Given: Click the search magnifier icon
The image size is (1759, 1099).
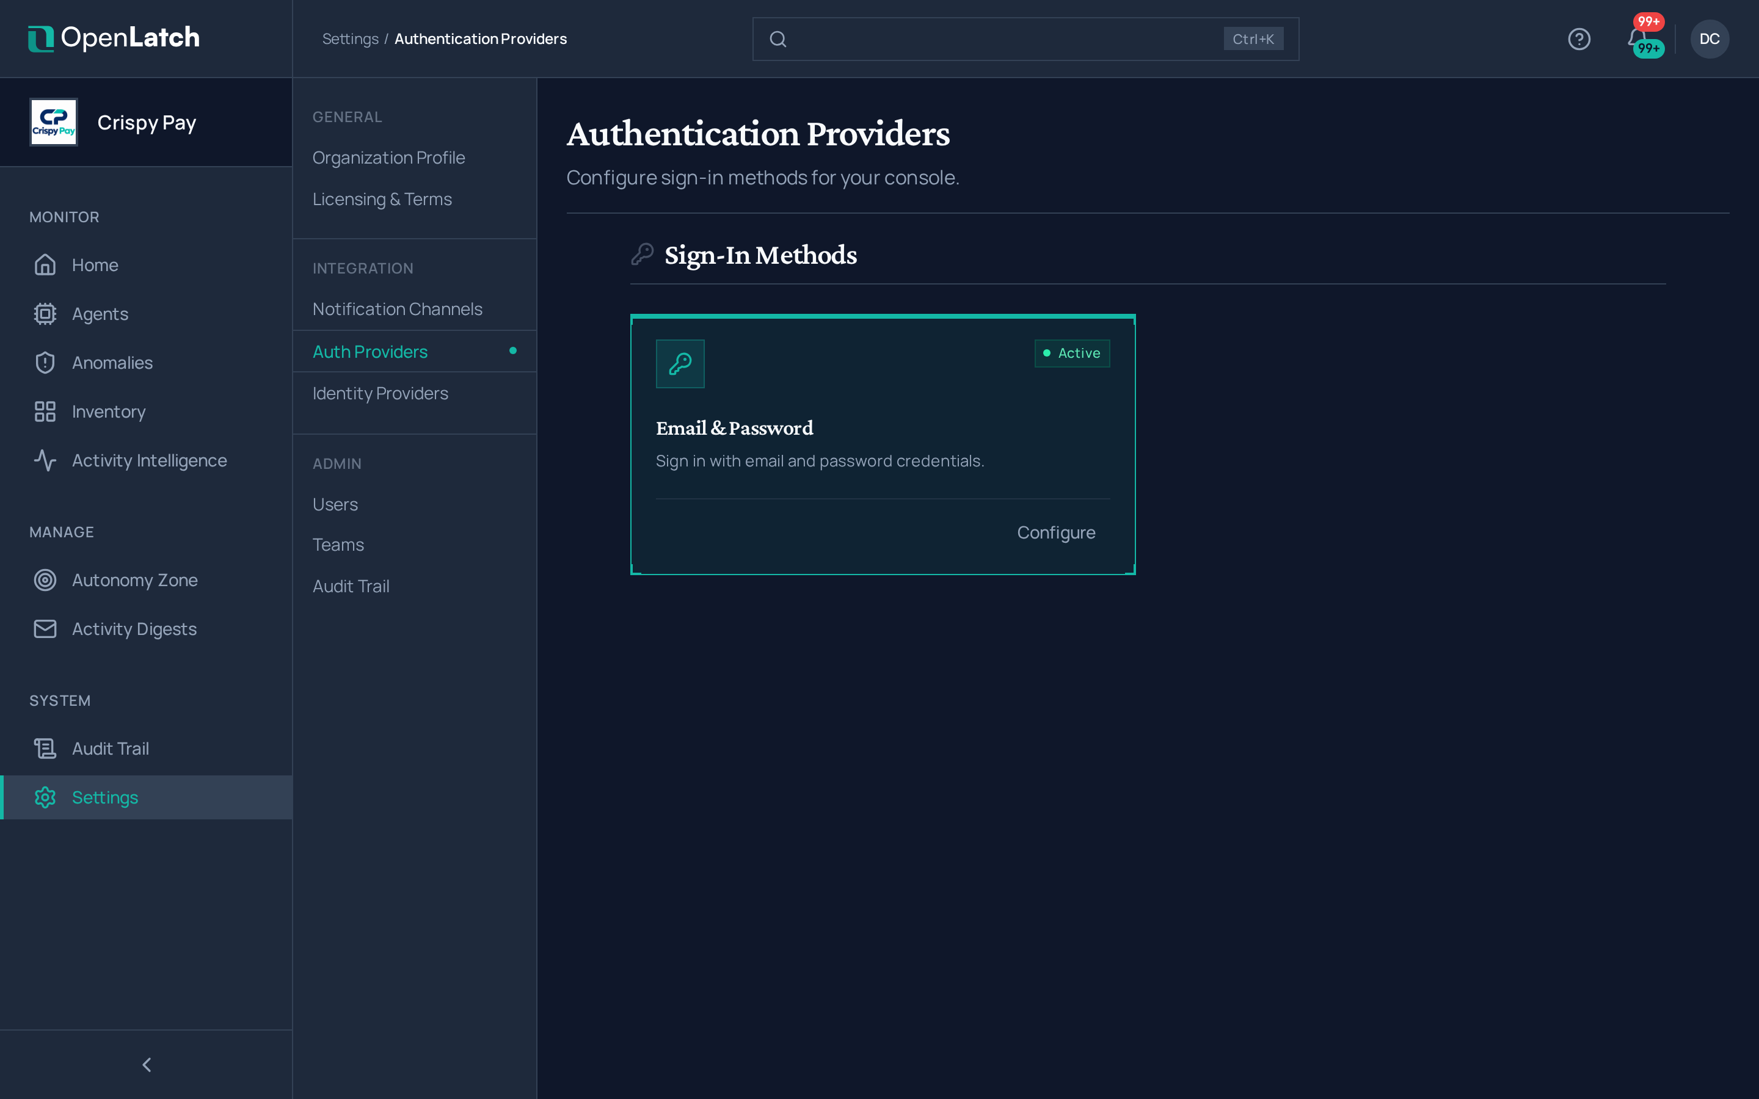Looking at the screenshot, I should [x=778, y=39].
